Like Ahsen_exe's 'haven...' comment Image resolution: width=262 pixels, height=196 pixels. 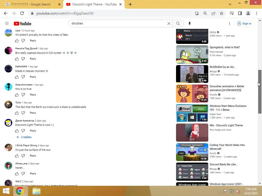[17, 174]
